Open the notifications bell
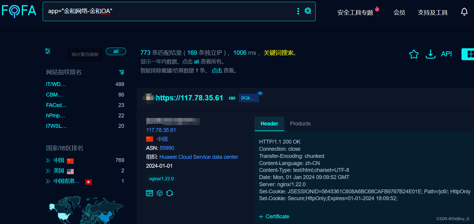The image size is (474, 224). (x=464, y=12)
